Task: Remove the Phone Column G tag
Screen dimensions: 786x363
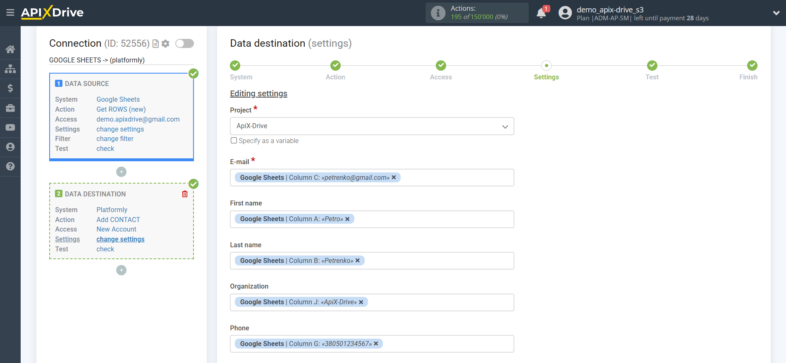Action: point(376,344)
